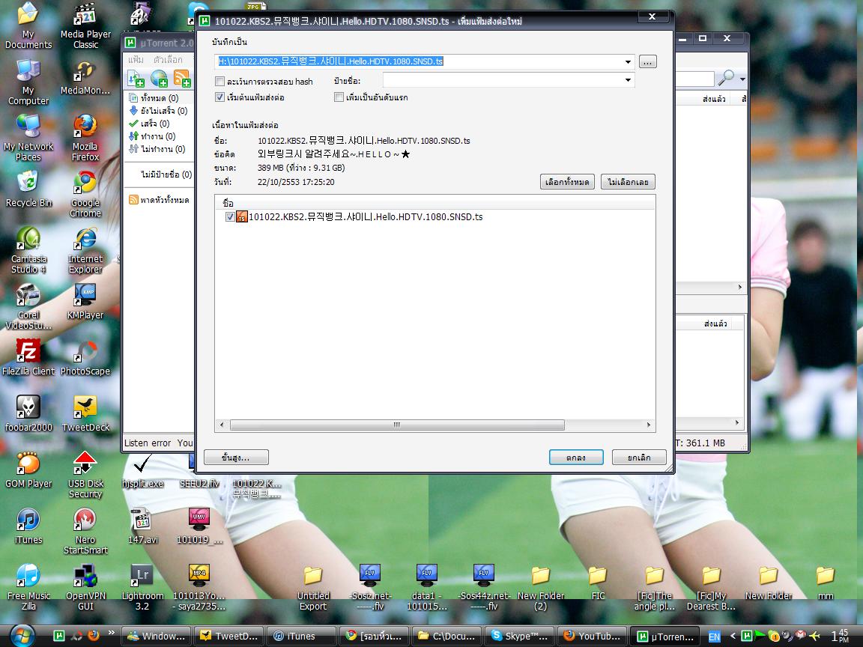Image resolution: width=863 pixels, height=647 pixels.
Task: Open Corel VideoStudio desktop icon
Action: point(28,306)
